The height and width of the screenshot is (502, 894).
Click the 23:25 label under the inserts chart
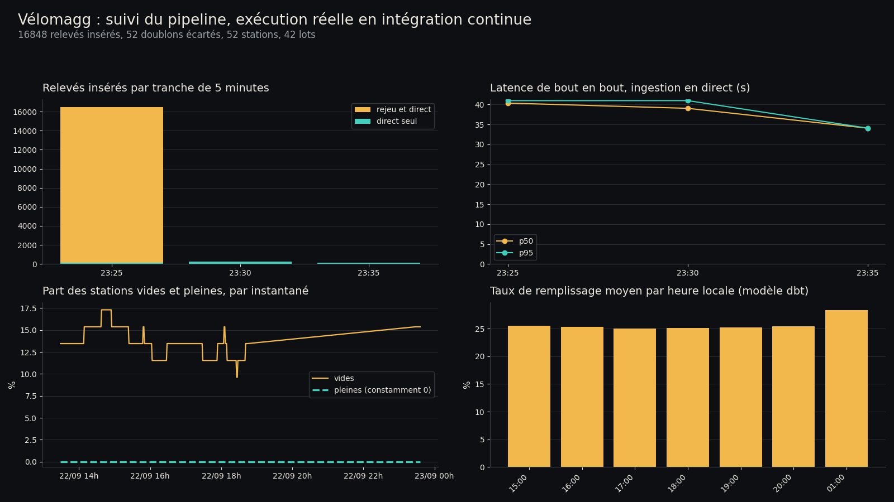point(112,273)
